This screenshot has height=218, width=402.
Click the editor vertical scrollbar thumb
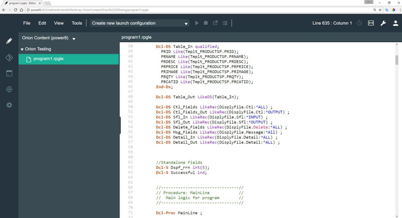coord(397,60)
